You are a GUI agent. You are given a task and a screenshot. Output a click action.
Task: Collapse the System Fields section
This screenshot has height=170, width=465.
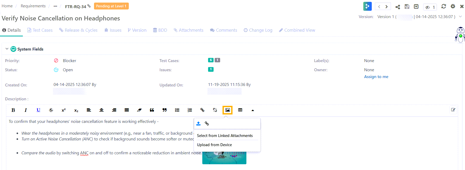(x=7, y=49)
